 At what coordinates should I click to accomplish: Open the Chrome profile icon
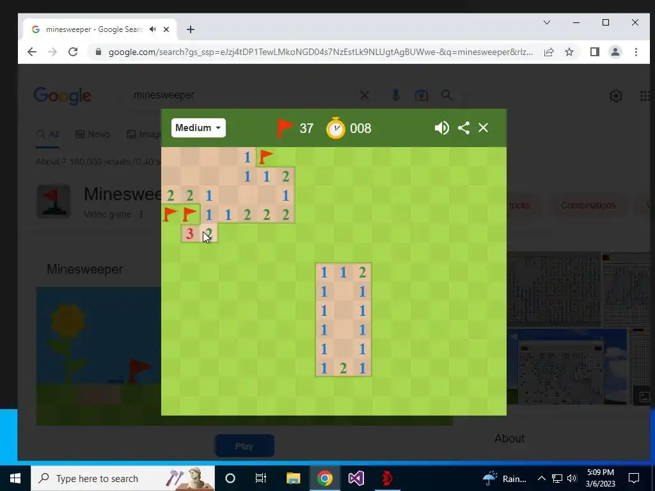coord(615,52)
